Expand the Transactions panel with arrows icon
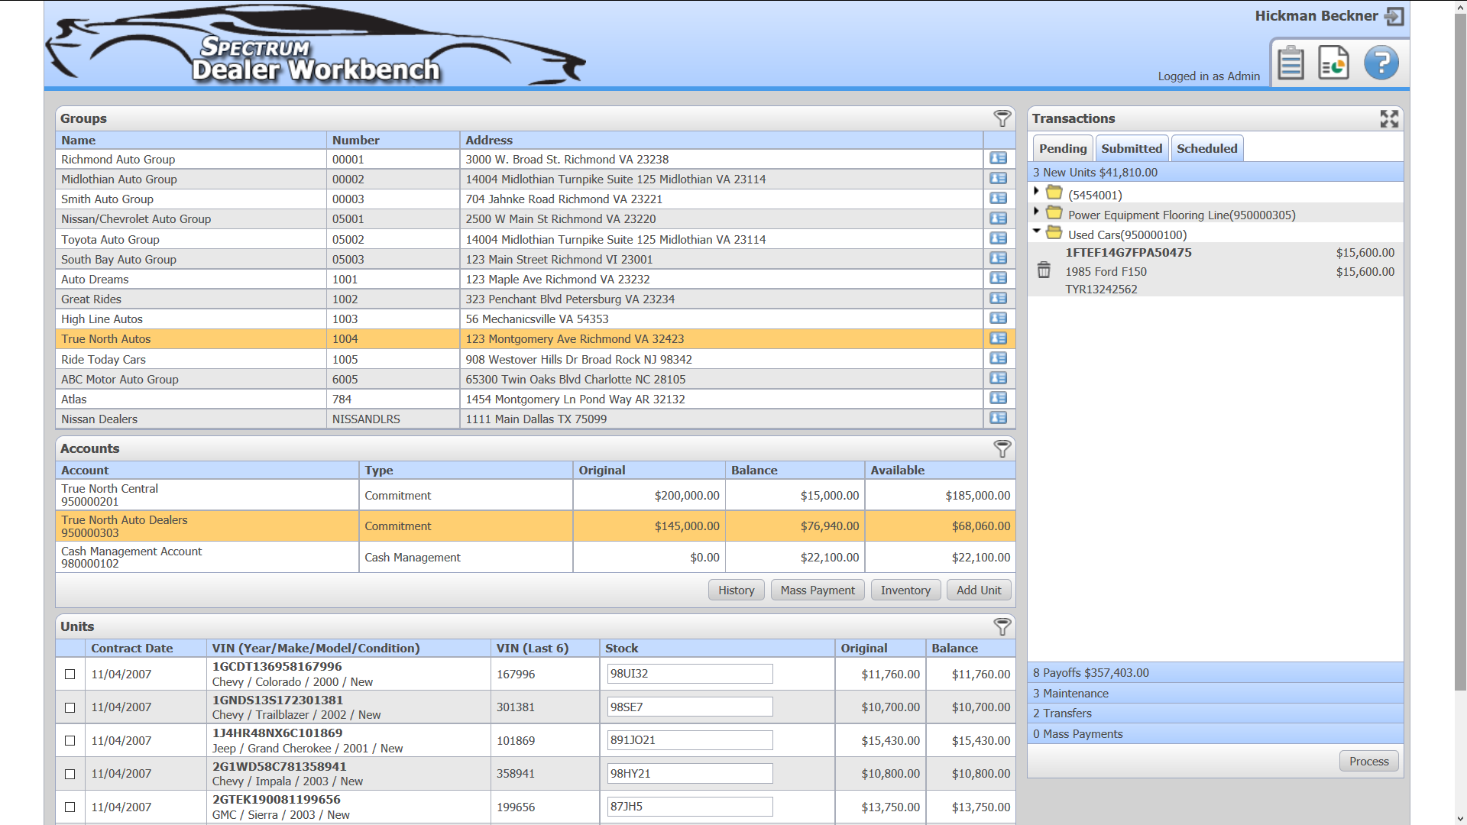This screenshot has width=1467, height=825. [1389, 118]
